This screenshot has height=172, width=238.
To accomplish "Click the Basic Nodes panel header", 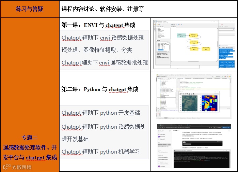I will [160, 27].
